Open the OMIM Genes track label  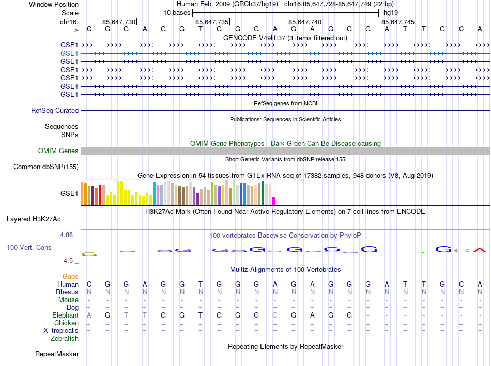pyautogui.click(x=58, y=151)
